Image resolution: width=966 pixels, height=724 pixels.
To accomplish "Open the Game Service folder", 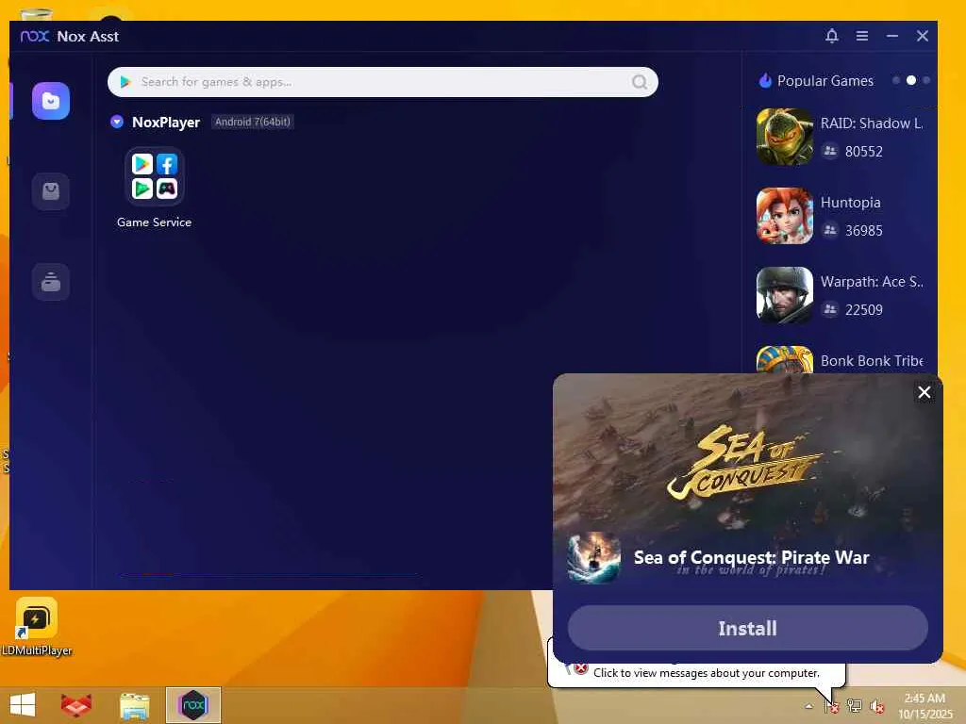I will (154, 176).
